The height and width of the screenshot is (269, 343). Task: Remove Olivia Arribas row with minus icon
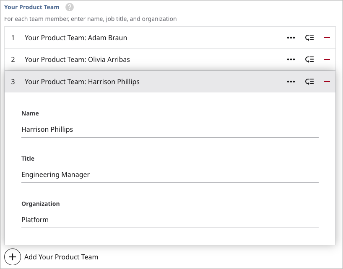tap(327, 59)
